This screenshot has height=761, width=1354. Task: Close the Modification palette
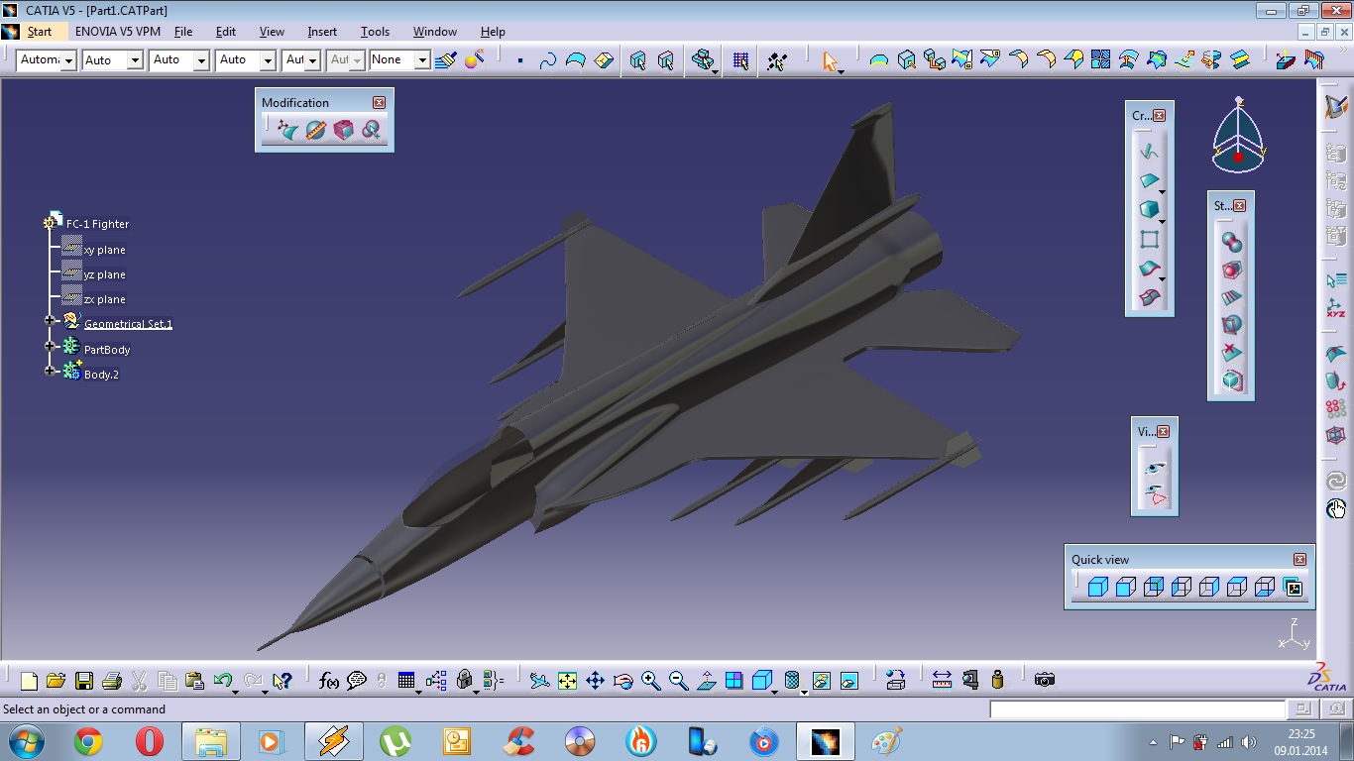[379, 102]
